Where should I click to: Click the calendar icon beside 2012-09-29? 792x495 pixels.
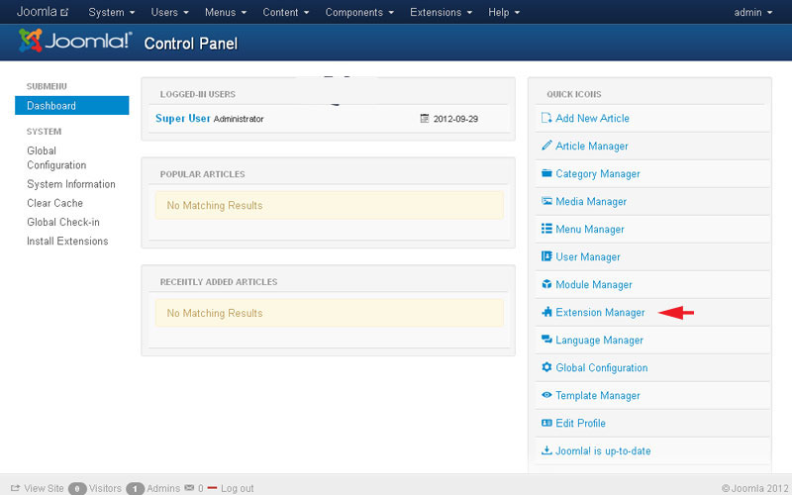[x=425, y=118]
